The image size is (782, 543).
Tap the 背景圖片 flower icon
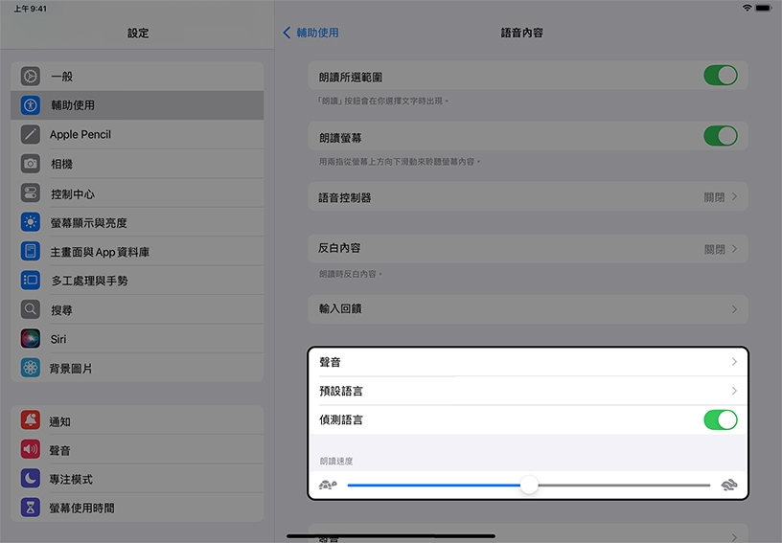[31, 368]
